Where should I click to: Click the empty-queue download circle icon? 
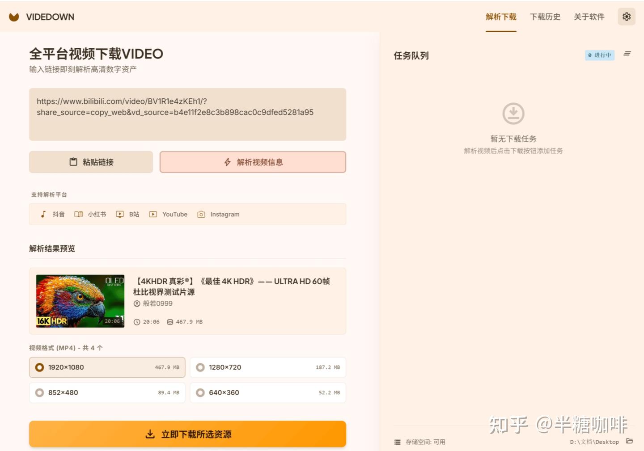[513, 114]
